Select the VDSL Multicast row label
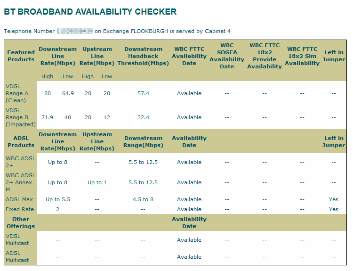Image resolution: width=353 pixels, height=271 pixels. (17, 240)
